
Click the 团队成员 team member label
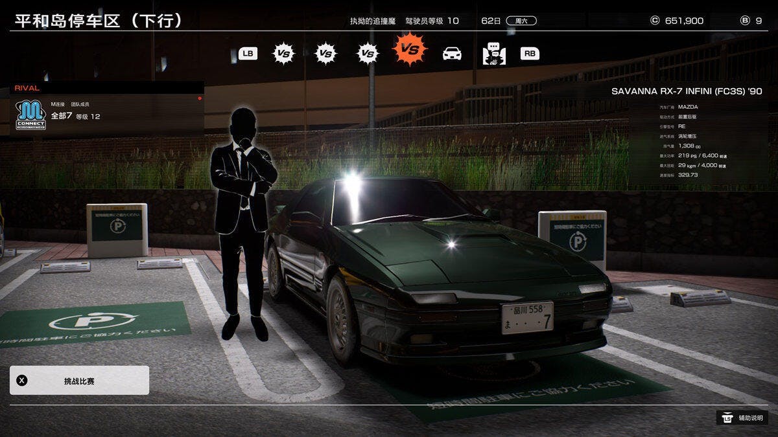80,104
